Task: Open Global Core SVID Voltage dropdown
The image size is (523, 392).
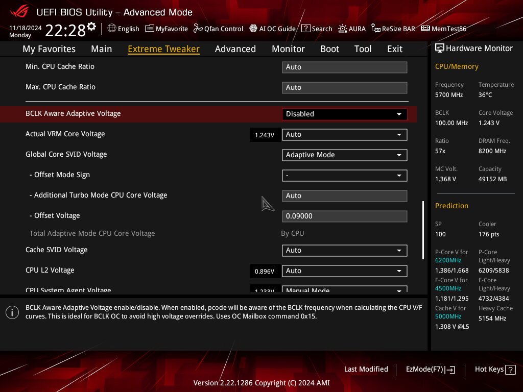Action: point(345,155)
